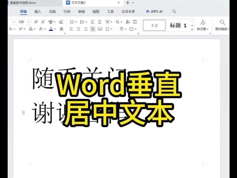Screen dimensions: 237x178
Task: Open font color dropdown arrow
Action: click(x=55, y=29)
